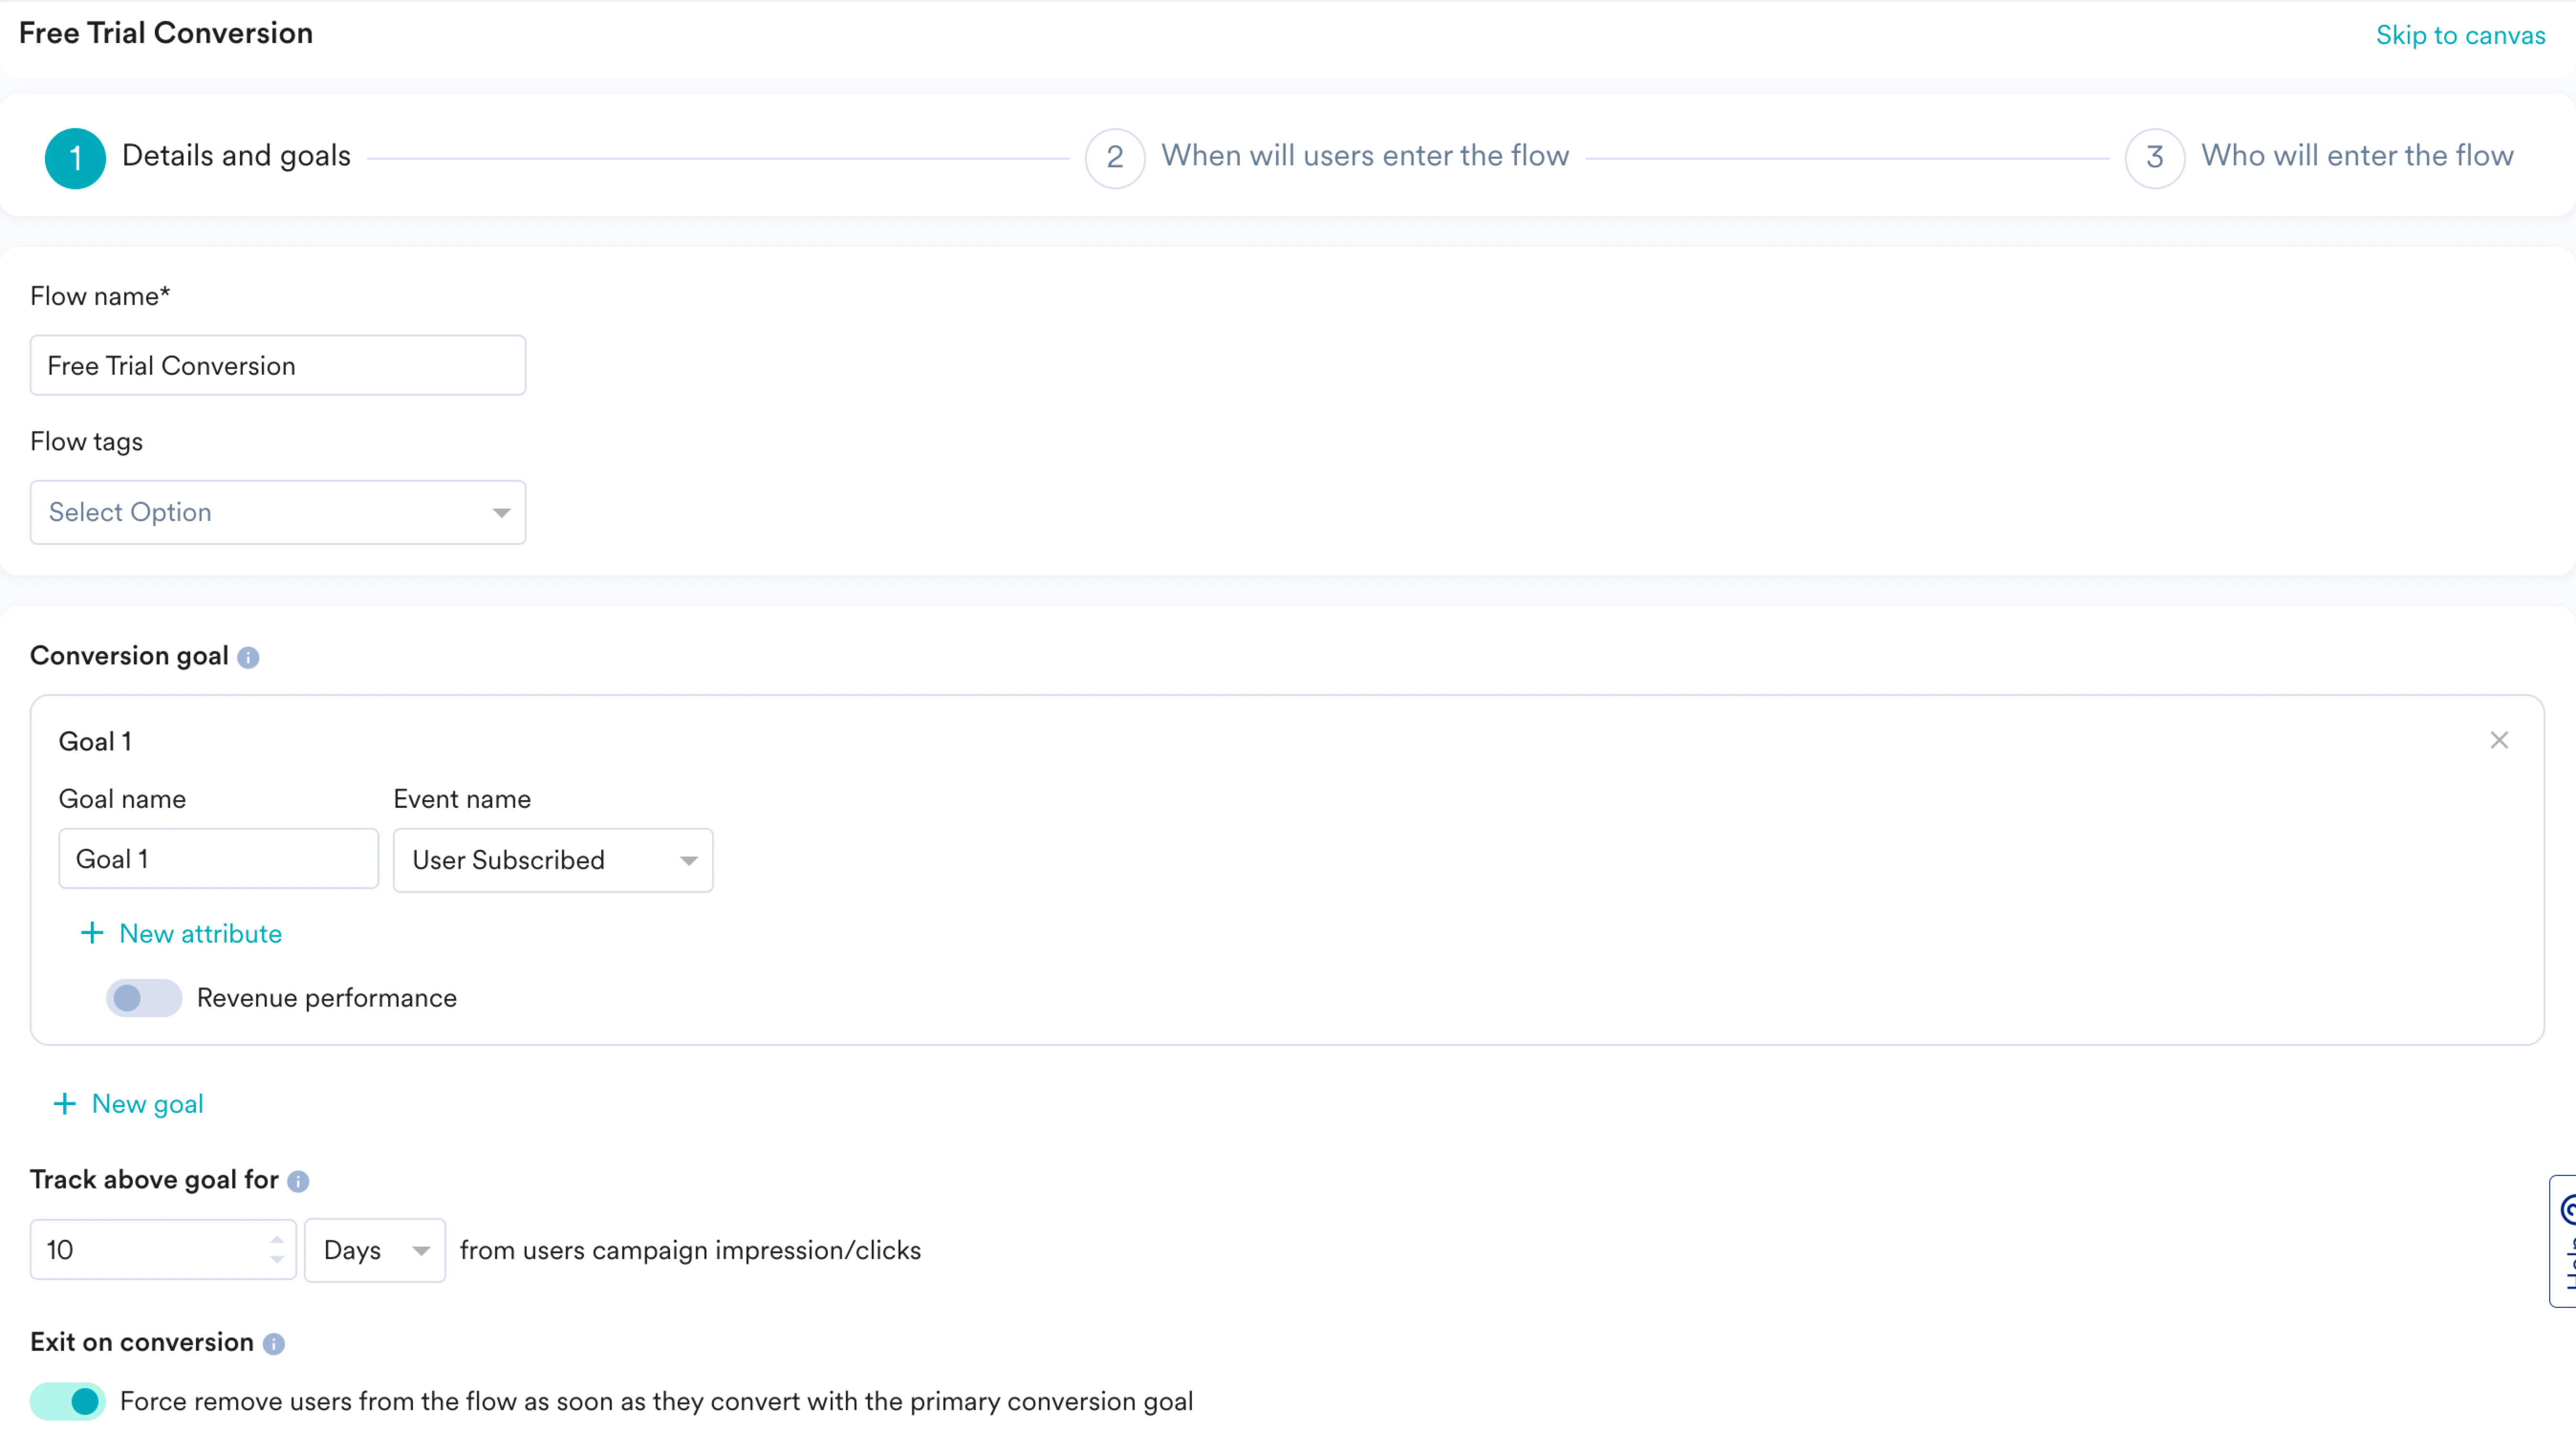This screenshot has height=1434, width=2576.
Task: Increase tracking duration with stepper up arrow
Action: click(277, 1239)
